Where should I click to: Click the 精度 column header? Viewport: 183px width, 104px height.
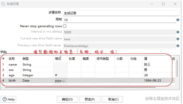pos(88,59)
